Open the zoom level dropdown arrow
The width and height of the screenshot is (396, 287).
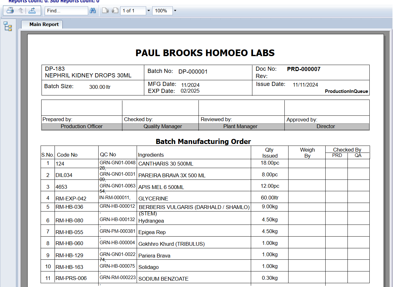[x=175, y=10]
